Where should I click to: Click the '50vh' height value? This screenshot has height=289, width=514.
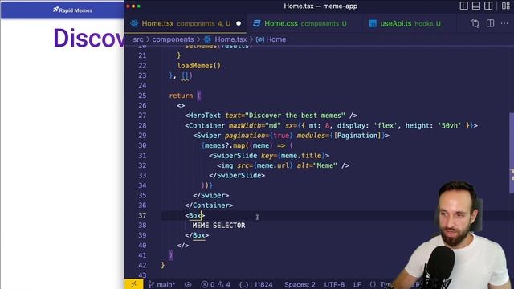click(450, 125)
